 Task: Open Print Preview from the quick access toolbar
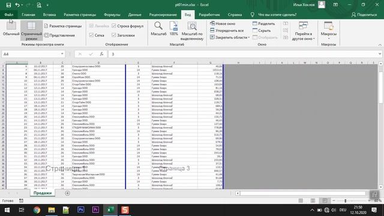39,5
